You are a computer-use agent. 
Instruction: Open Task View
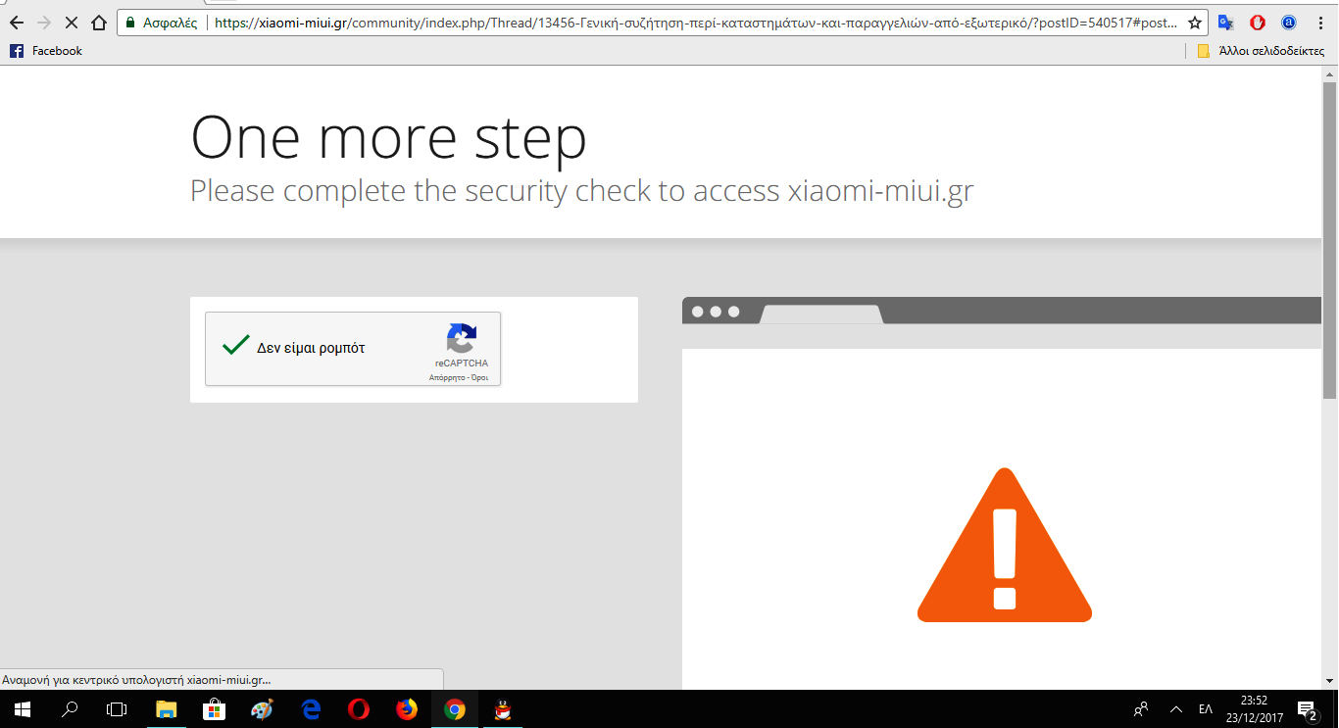(x=117, y=708)
